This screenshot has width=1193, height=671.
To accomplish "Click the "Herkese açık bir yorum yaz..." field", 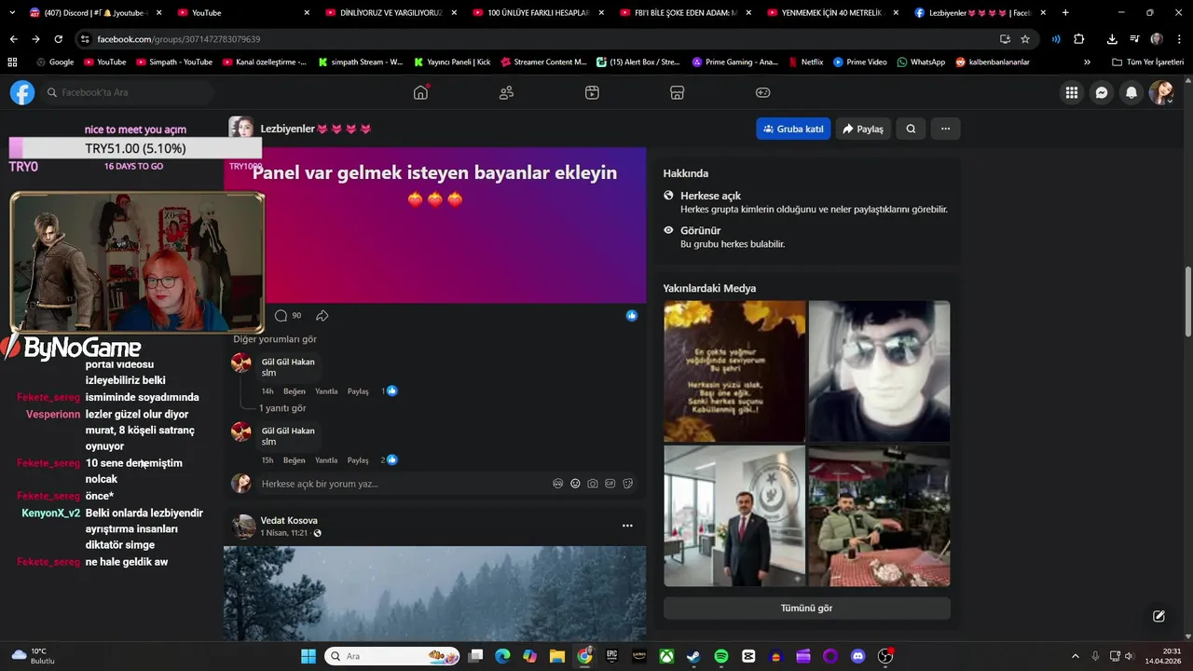I will pos(447,484).
